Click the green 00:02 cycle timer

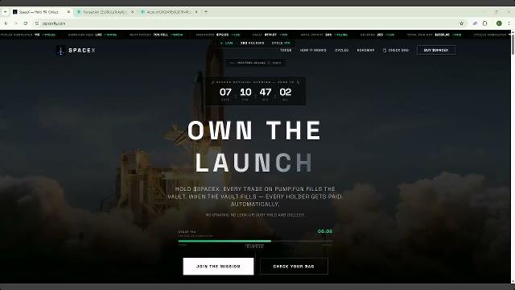point(325,231)
